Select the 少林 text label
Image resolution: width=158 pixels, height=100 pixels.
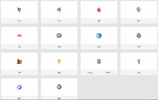point(59,21)
